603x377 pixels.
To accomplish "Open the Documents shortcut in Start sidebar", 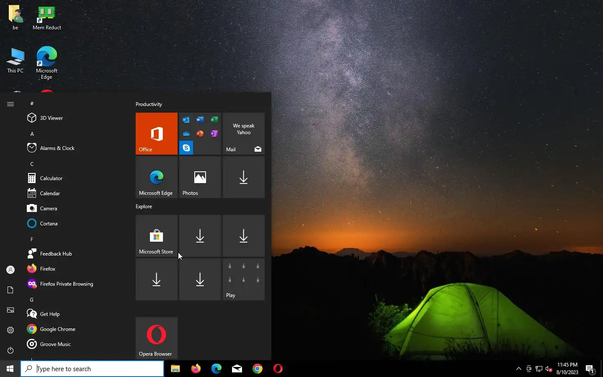I will (10, 290).
